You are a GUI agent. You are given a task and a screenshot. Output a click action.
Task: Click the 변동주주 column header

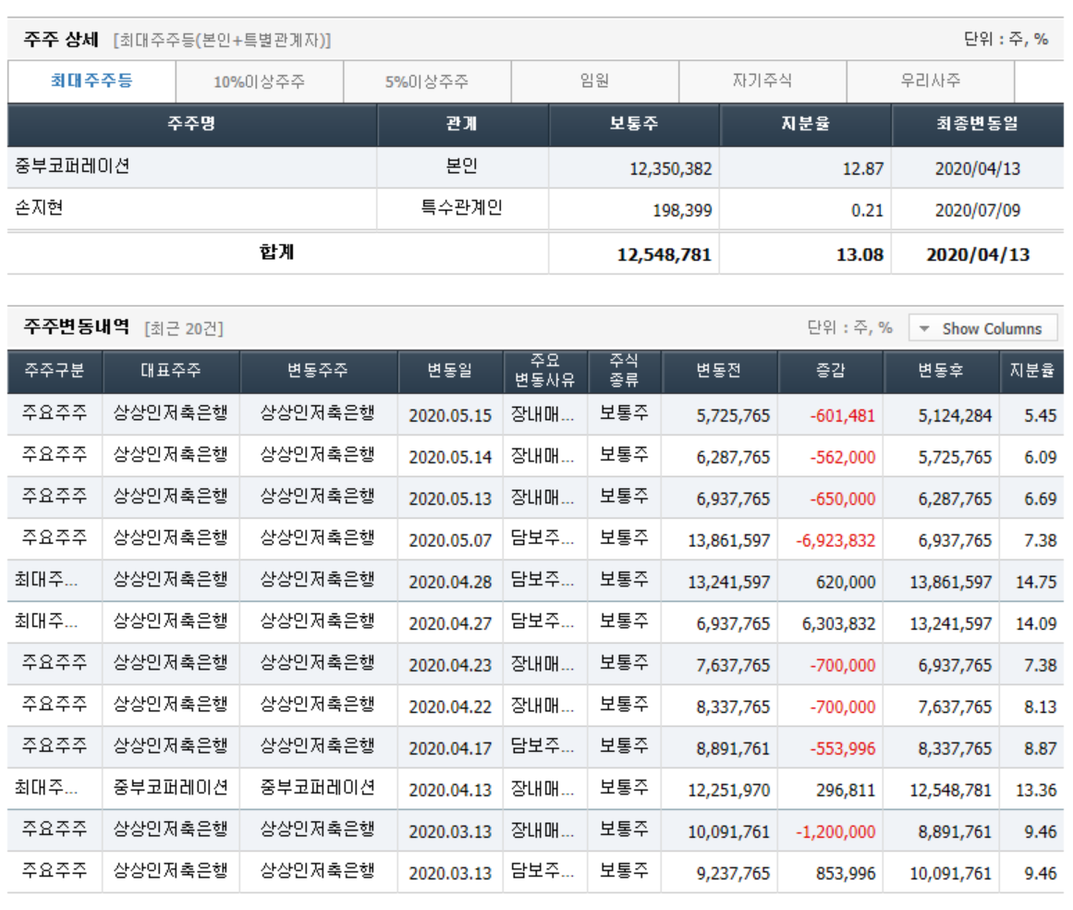tap(318, 371)
